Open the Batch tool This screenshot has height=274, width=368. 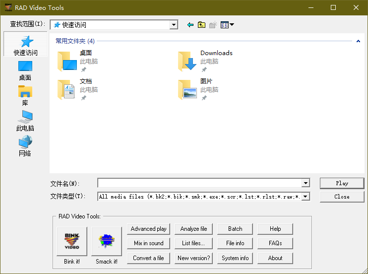coord(235,229)
